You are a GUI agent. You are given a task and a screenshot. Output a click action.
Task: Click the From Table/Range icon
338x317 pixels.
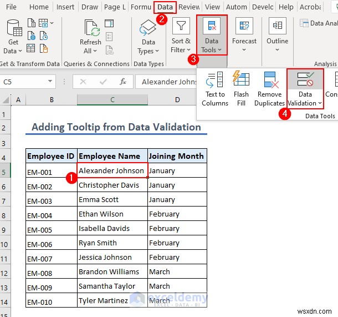point(31,48)
